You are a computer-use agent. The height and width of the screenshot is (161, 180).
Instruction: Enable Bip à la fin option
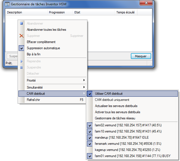point(52,54)
